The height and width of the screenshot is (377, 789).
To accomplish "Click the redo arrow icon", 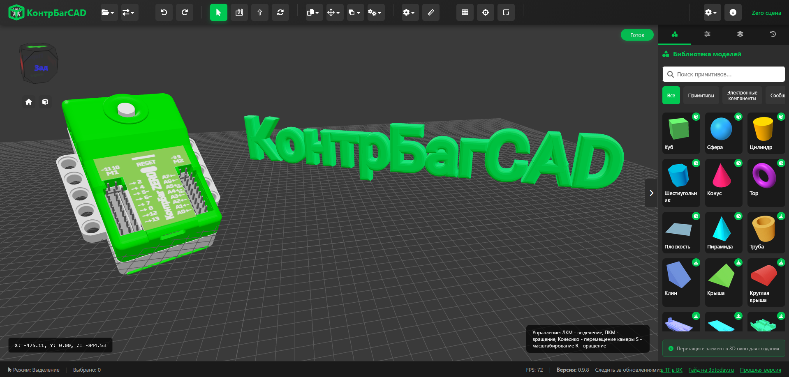I will click(x=185, y=13).
